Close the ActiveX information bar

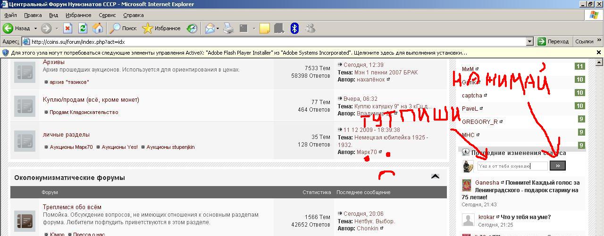point(599,52)
